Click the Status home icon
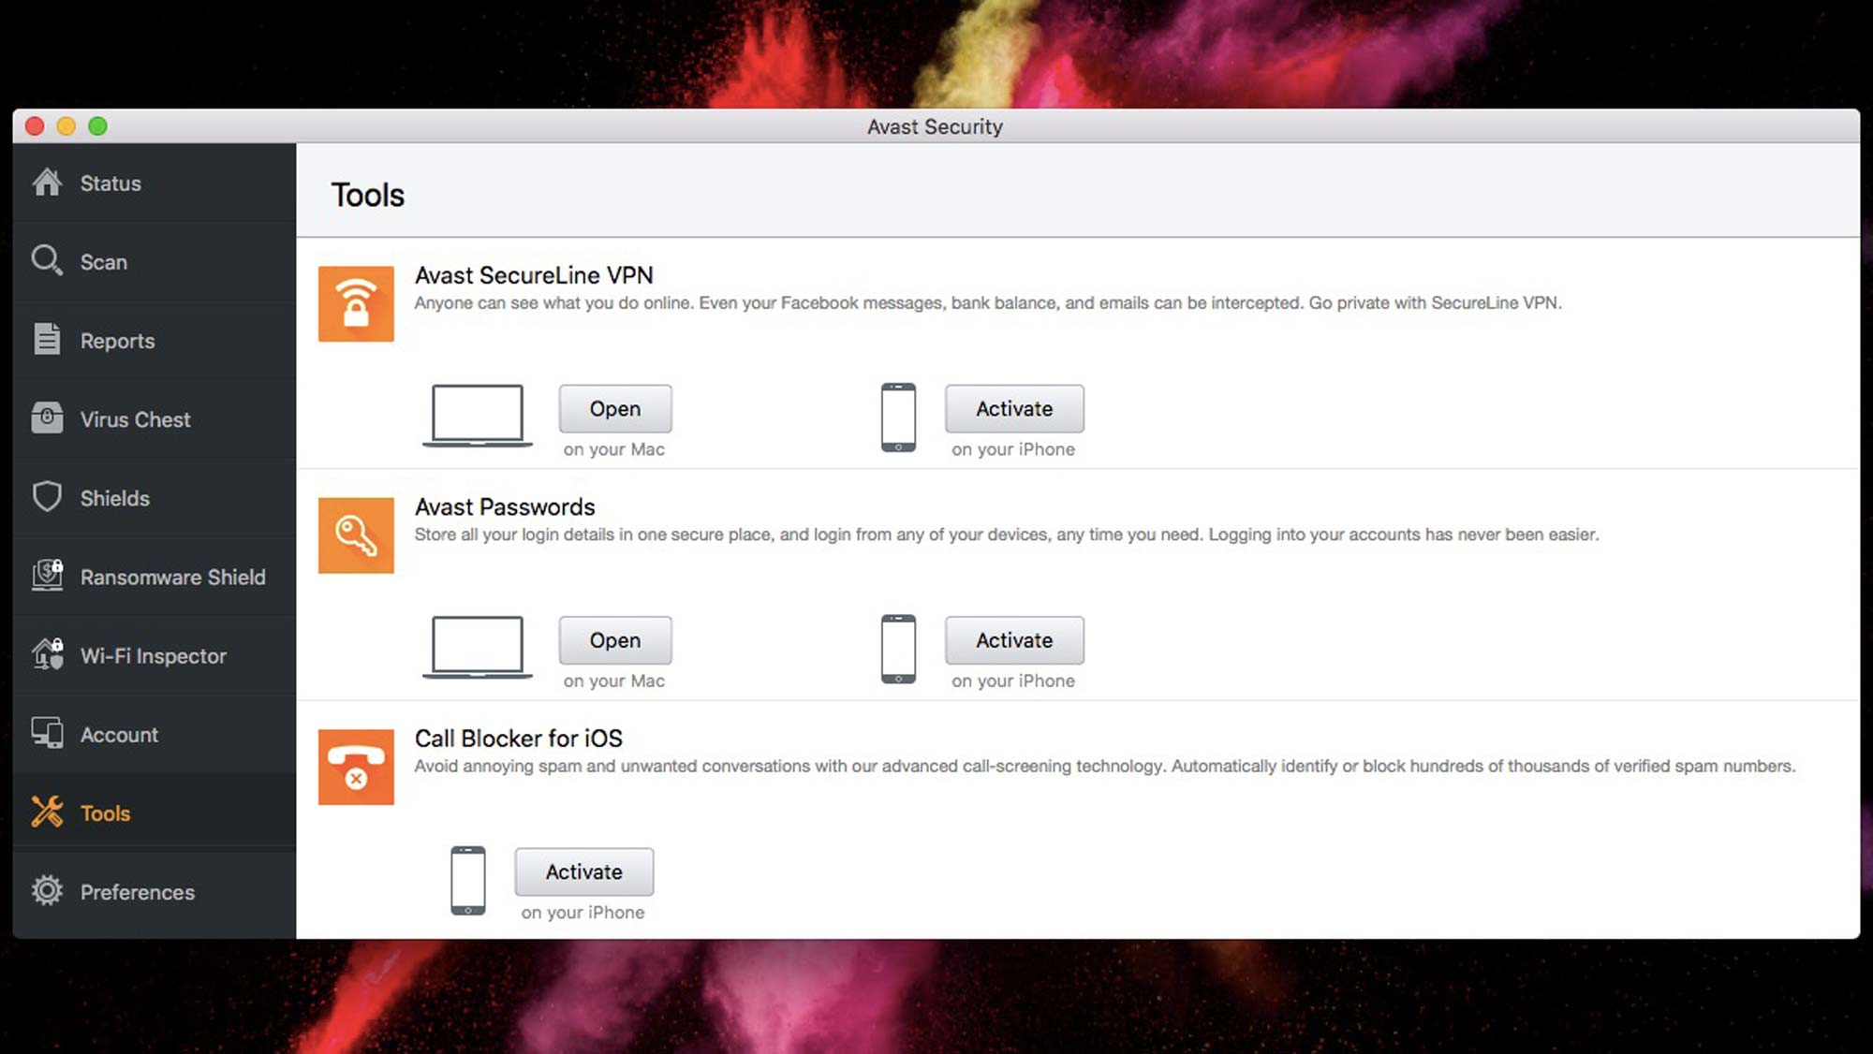 pos(47,183)
